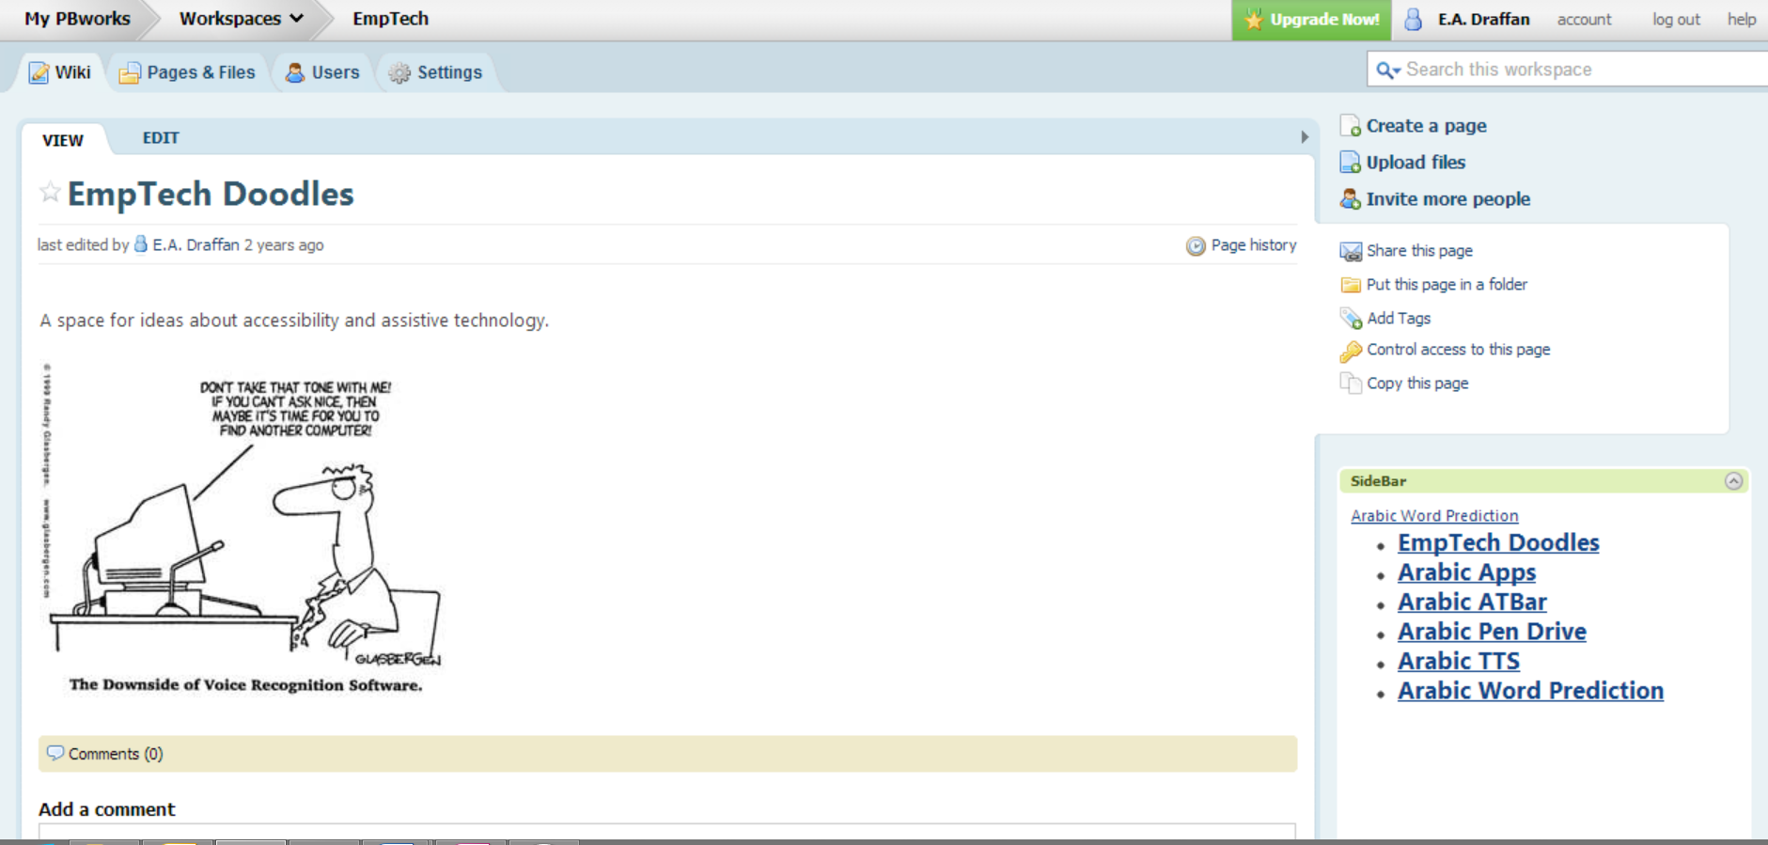The width and height of the screenshot is (1768, 845).
Task: Open the help link
Action: pyautogui.click(x=1741, y=19)
